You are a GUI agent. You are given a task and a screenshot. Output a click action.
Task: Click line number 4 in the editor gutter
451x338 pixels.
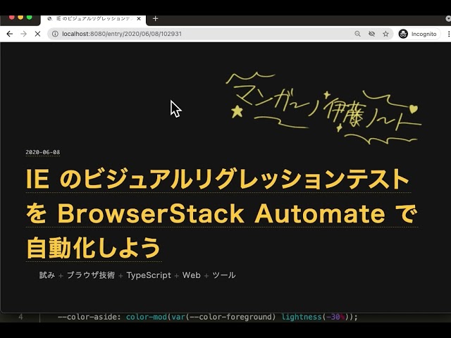[20, 317]
